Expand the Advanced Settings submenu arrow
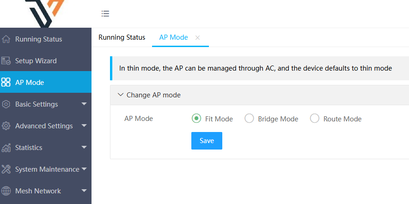409x204 pixels. (84, 126)
